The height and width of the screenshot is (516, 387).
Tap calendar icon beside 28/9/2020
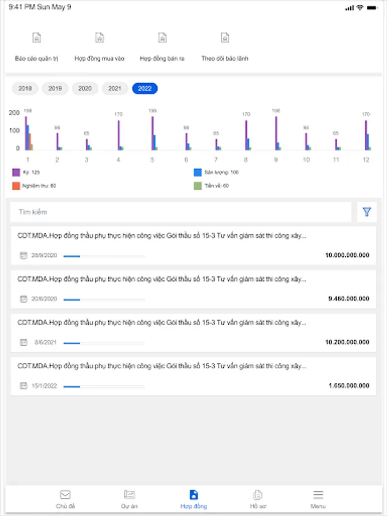[x=24, y=255]
